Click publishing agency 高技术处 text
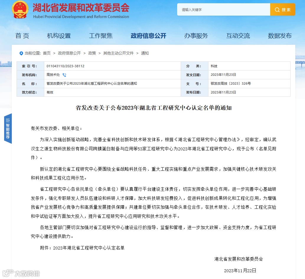The height and width of the screenshot is (279, 305). click(x=53, y=75)
